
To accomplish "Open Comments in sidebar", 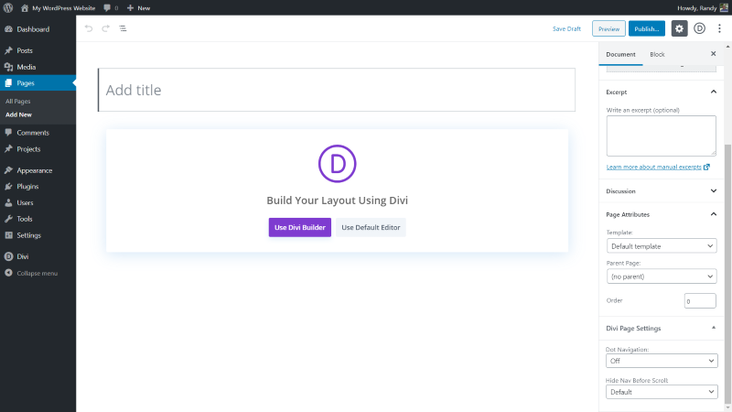I will point(38,133).
